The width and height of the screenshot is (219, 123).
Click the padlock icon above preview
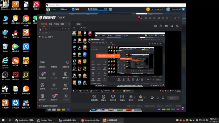click(x=161, y=26)
